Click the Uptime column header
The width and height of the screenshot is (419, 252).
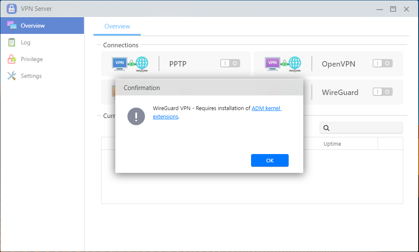point(332,144)
